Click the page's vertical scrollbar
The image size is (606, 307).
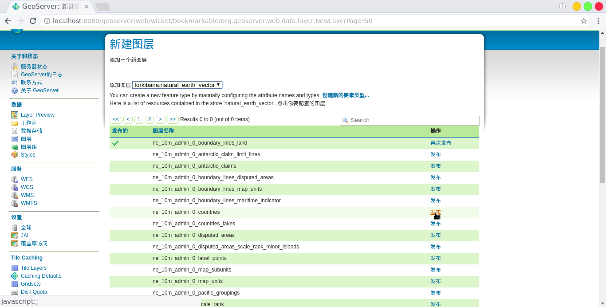(x=602, y=115)
